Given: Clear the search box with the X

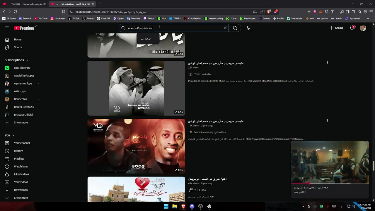Looking at the screenshot, I should pos(225,28).
